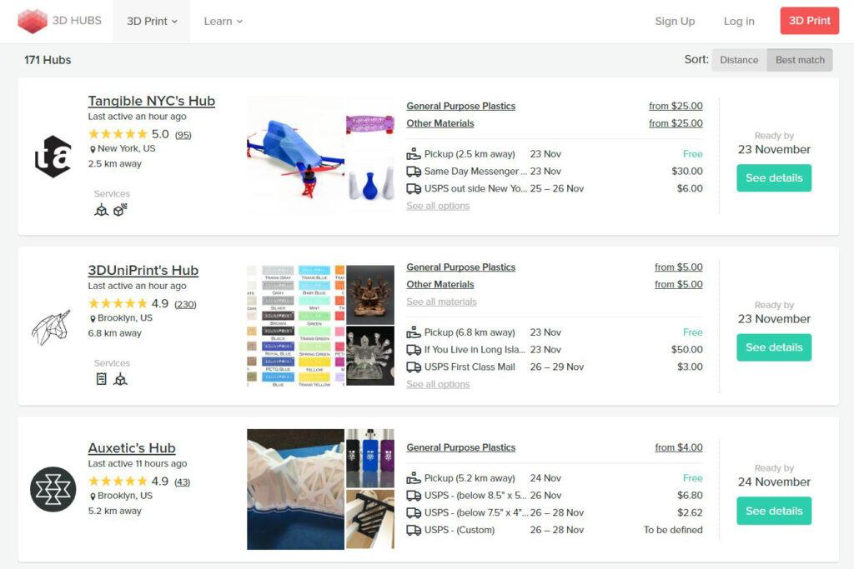Click star rating of 3DUniPrint's Hub

(x=118, y=303)
